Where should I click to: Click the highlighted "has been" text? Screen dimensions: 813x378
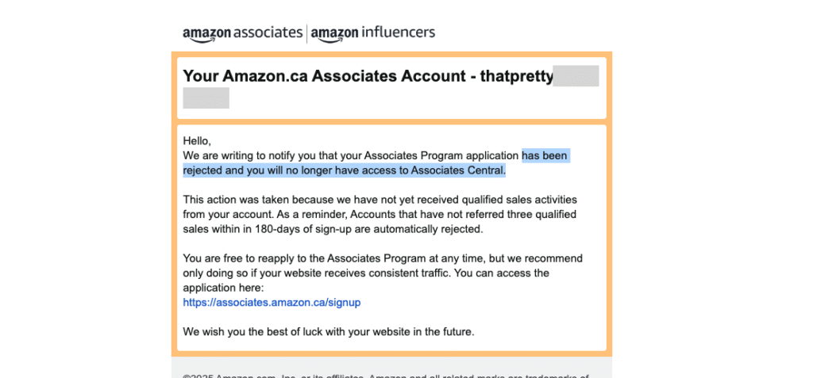point(545,155)
